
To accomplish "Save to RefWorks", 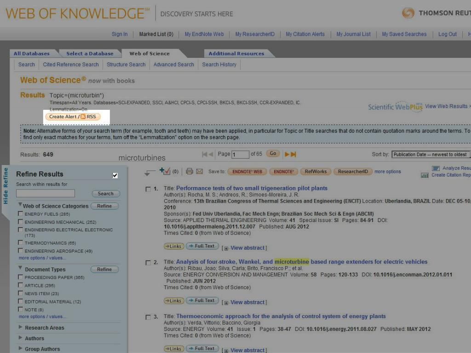I will point(316,172).
